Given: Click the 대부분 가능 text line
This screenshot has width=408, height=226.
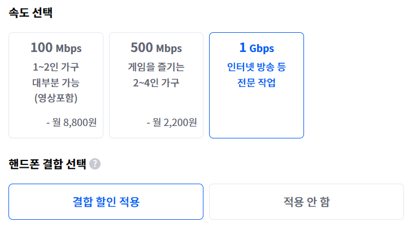Looking at the screenshot, I should tap(56, 82).
